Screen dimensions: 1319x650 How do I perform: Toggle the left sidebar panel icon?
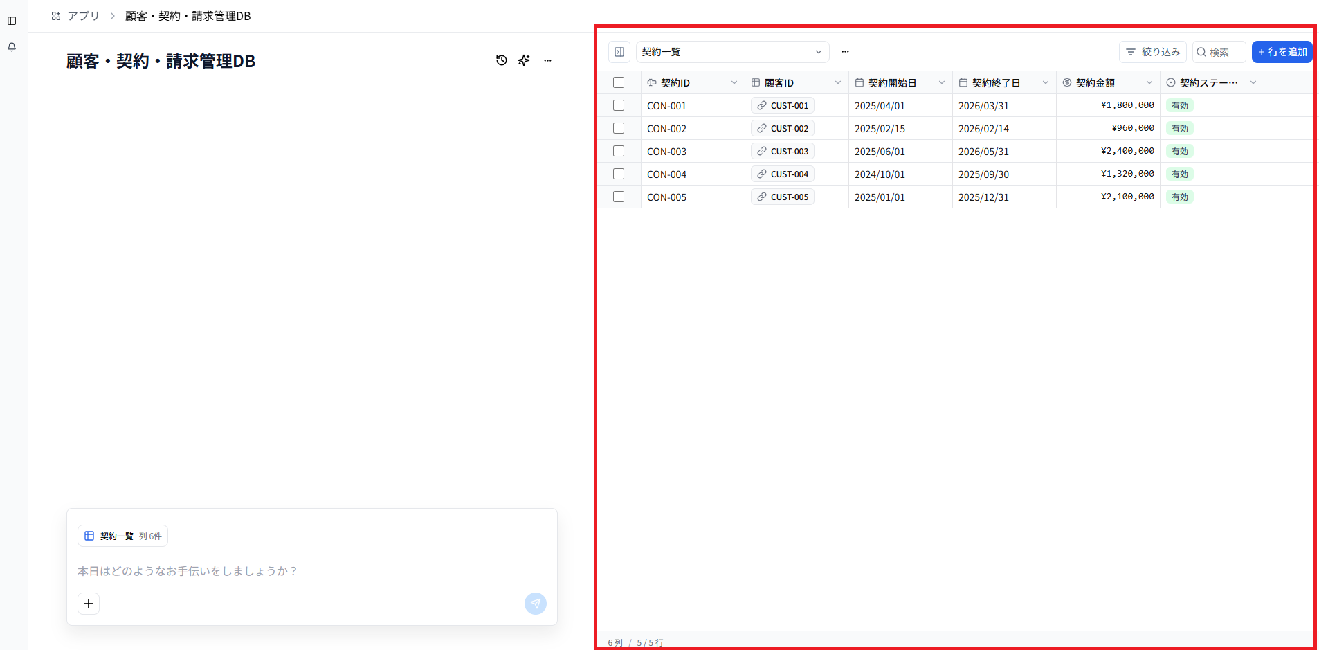tap(12, 21)
